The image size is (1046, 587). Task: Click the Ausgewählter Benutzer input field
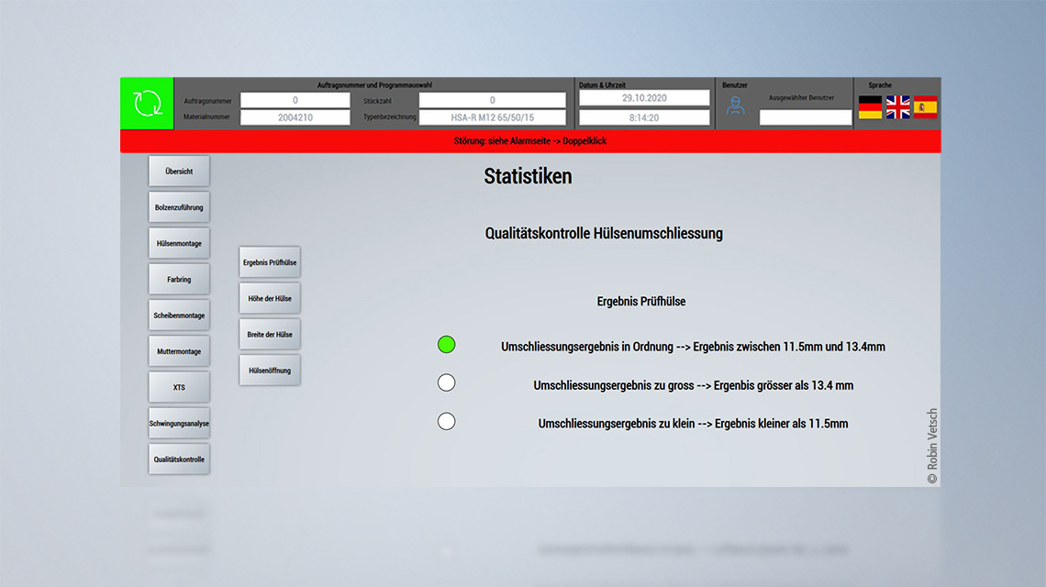click(806, 116)
